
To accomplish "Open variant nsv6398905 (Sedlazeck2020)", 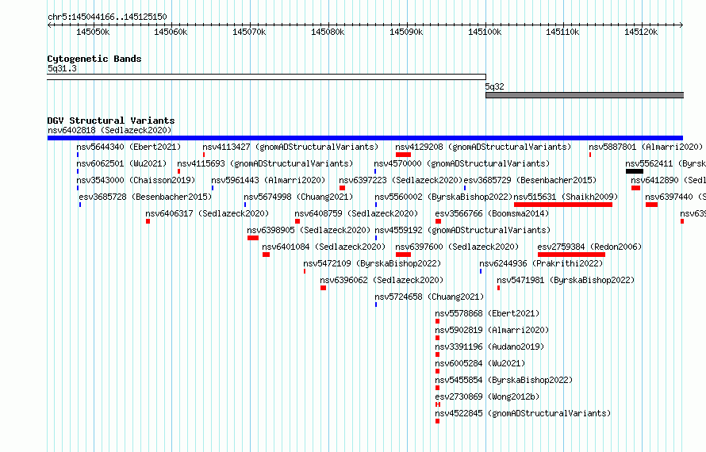I will coord(309,230).
